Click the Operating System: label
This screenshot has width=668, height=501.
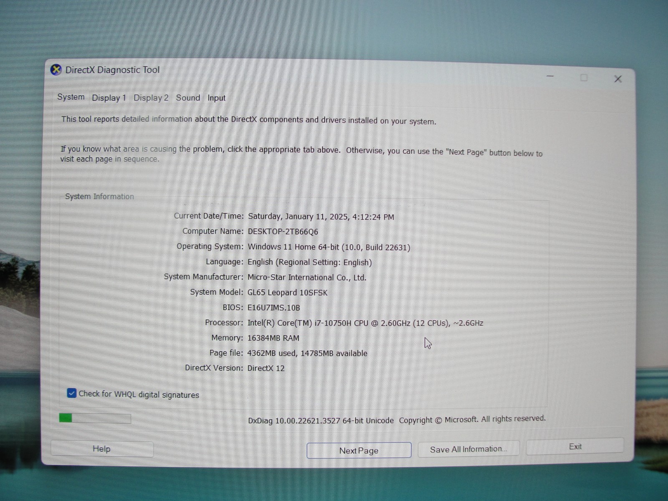click(210, 246)
